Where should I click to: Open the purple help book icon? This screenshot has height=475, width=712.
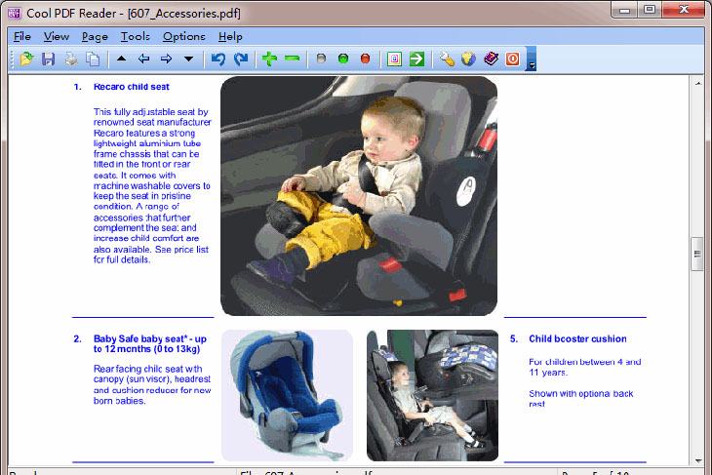pos(491,59)
